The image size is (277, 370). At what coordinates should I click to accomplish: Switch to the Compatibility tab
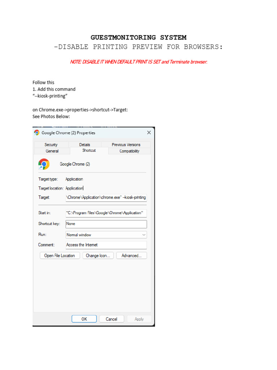pos(129,151)
